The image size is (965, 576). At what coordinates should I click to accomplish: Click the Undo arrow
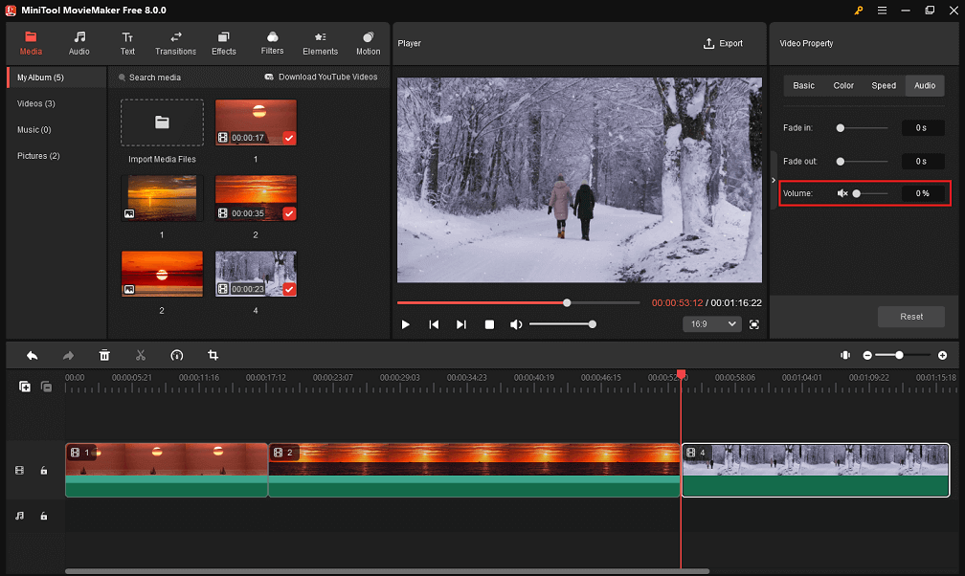(x=32, y=355)
